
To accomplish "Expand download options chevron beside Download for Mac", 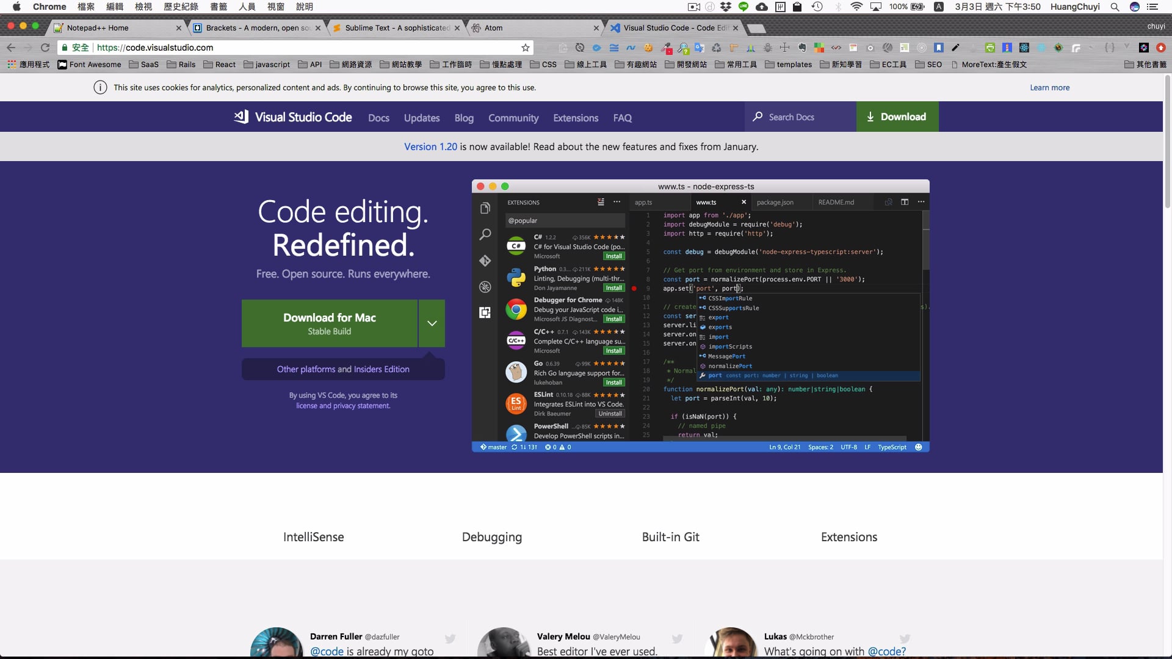I will tap(432, 323).
